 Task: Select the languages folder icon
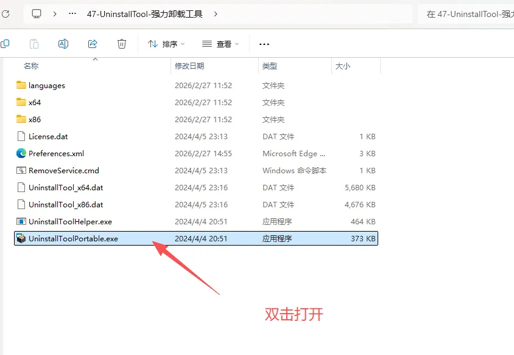[x=21, y=85]
